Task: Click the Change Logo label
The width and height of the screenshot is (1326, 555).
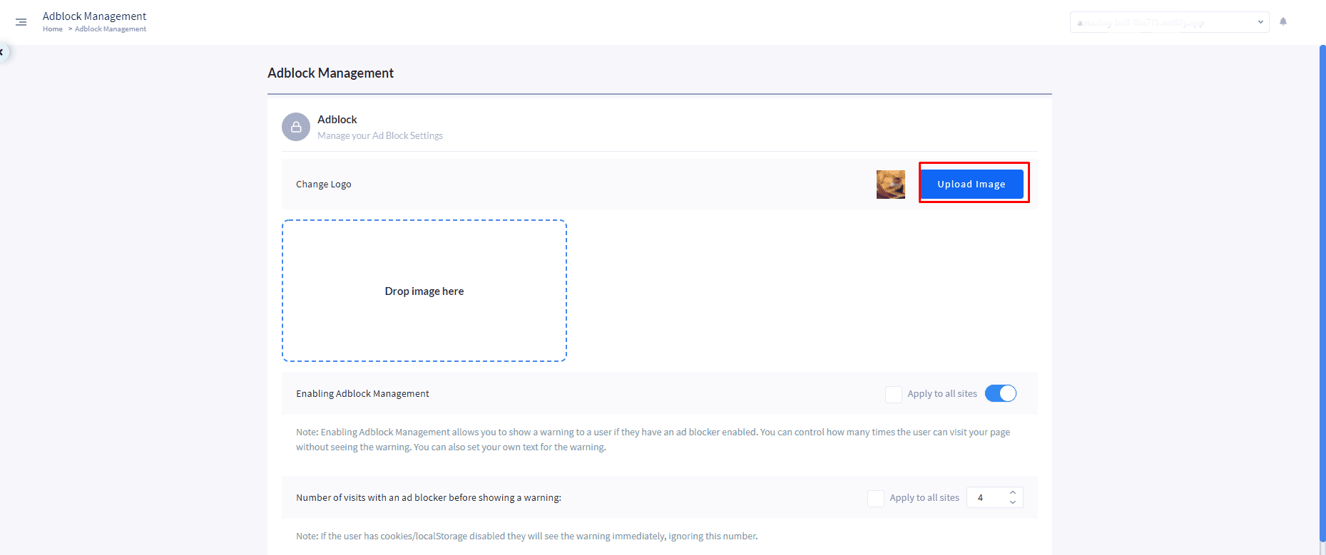Action: coord(324,184)
